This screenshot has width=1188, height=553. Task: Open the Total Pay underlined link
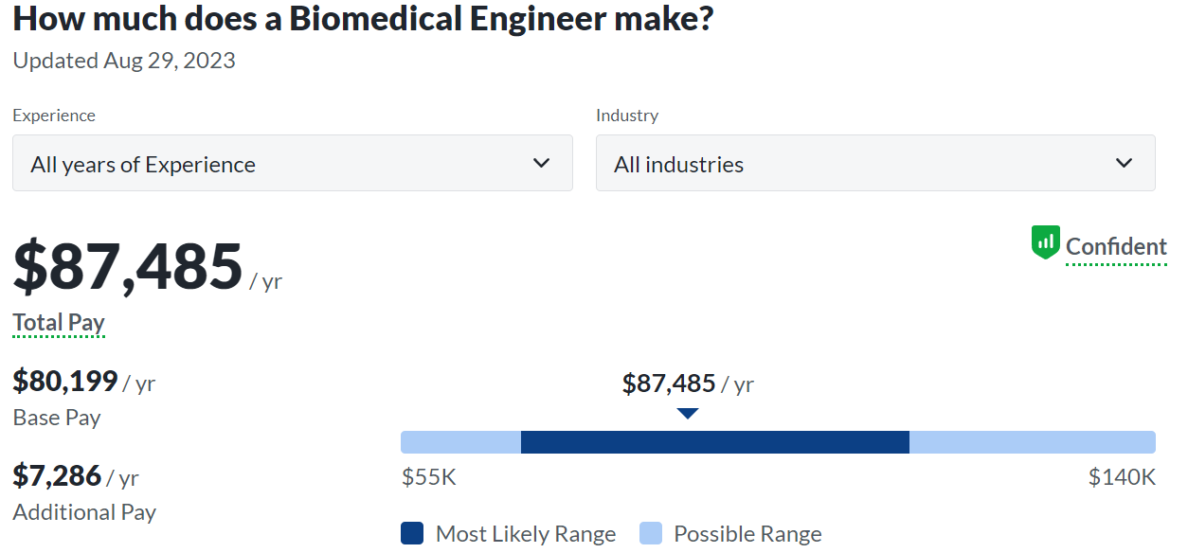point(59,323)
